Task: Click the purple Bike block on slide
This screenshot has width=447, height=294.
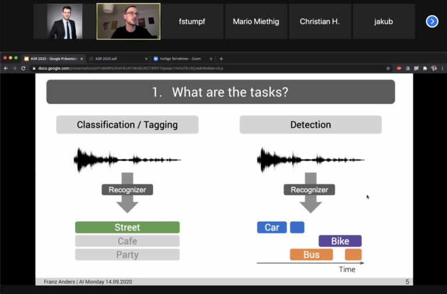Action: click(x=340, y=241)
